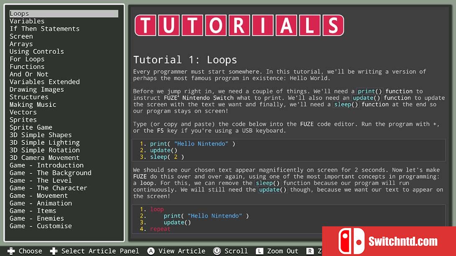Open the If Then Statements tutorial

[x=44, y=29]
